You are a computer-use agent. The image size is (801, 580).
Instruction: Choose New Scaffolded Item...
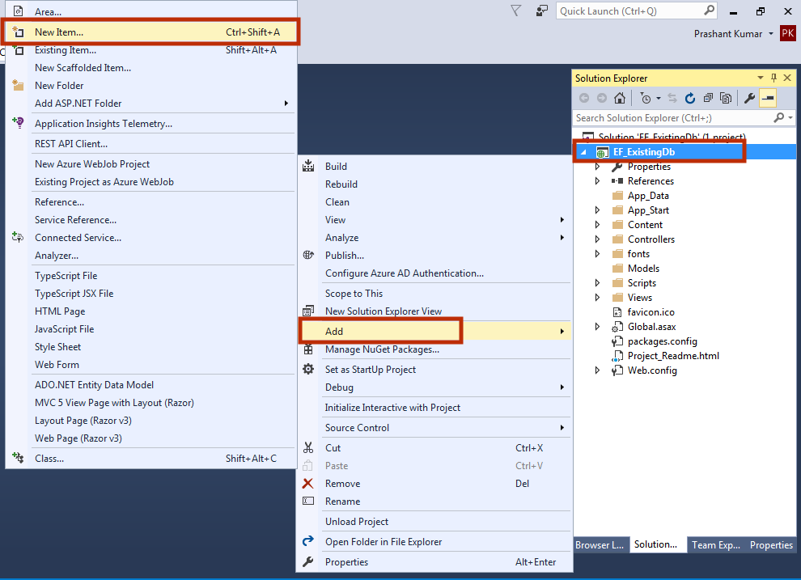click(151, 68)
